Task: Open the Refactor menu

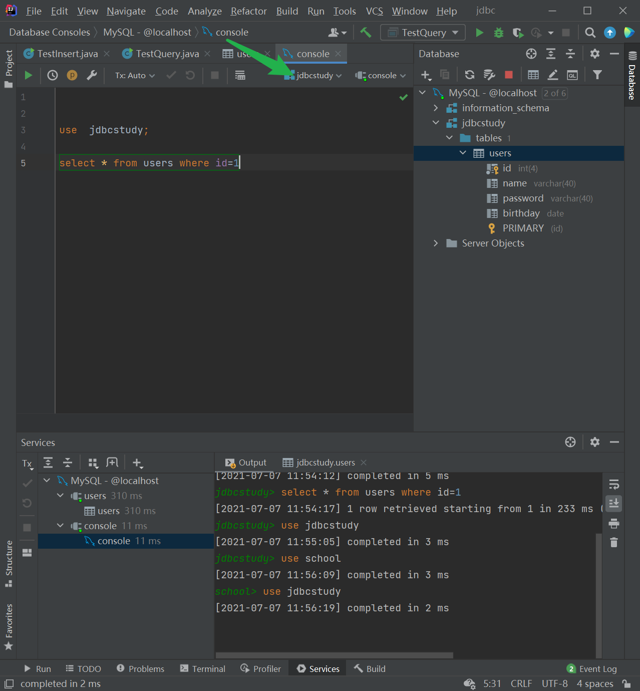Action: (x=248, y=11)
